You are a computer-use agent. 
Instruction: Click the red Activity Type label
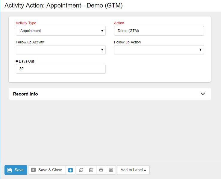coord(26,23)
